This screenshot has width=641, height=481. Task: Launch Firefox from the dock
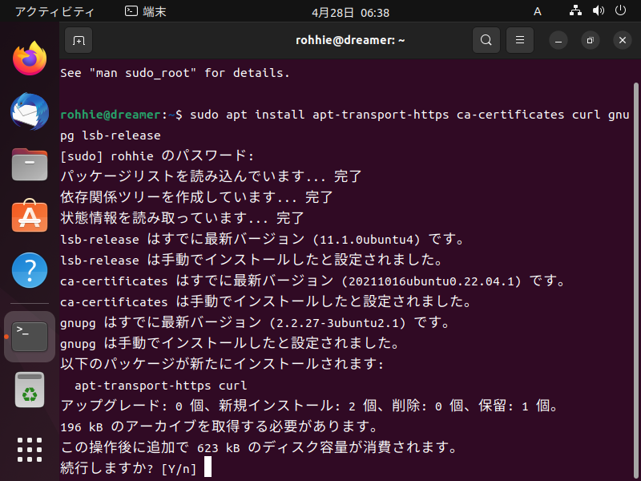point(30,59)
